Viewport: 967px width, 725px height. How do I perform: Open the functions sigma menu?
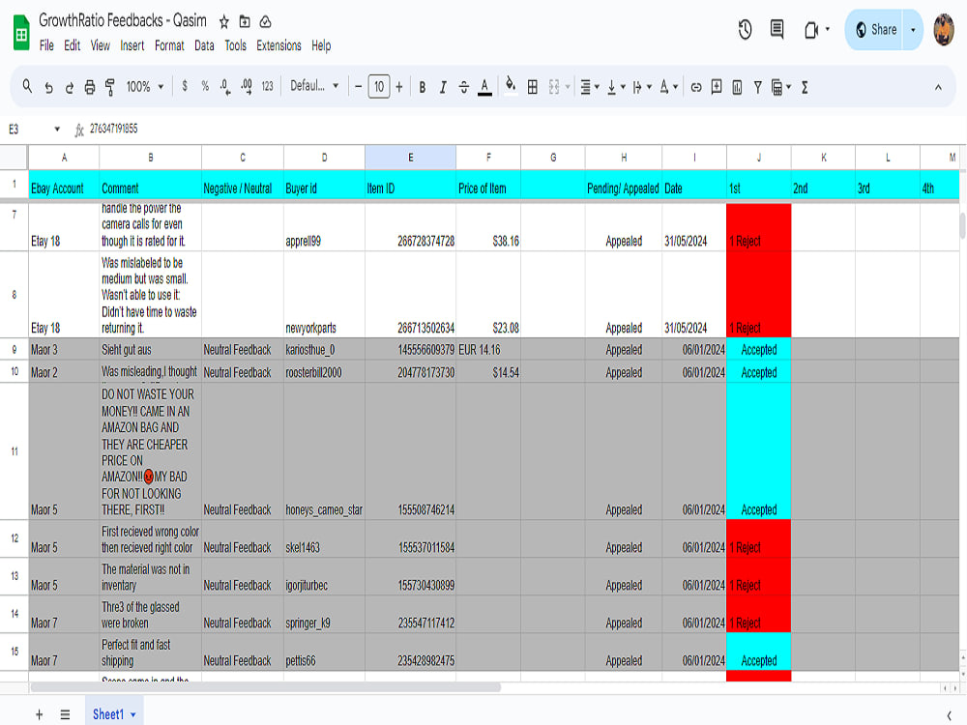point(805,88)
